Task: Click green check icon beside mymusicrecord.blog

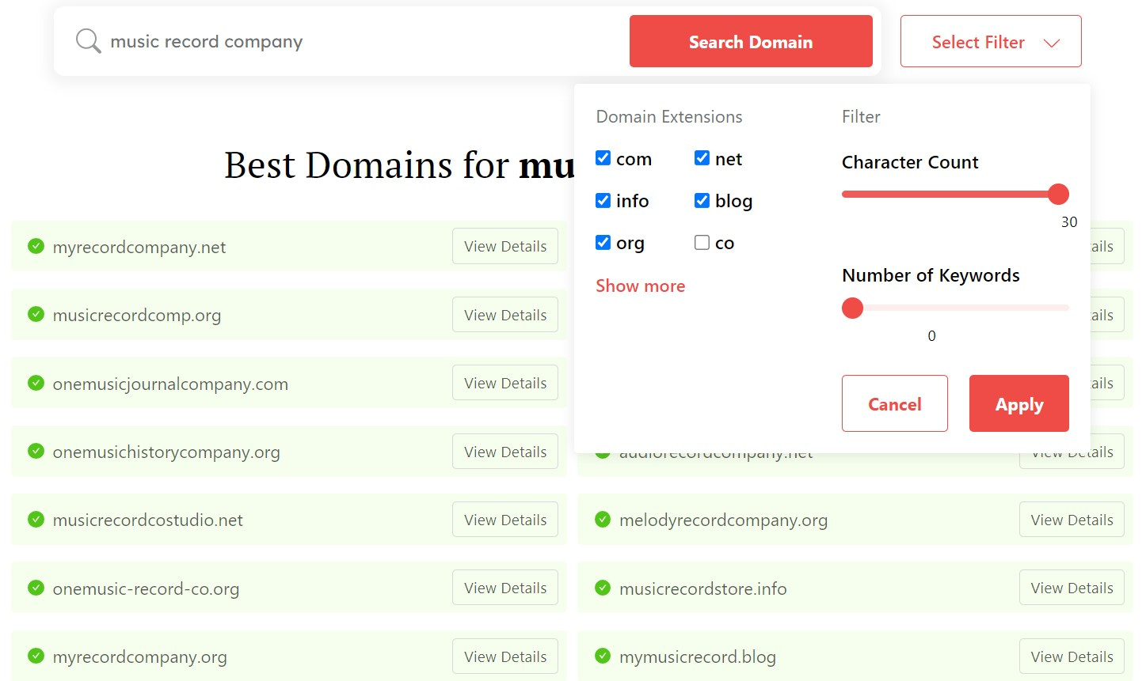Action: coord(603,656)
